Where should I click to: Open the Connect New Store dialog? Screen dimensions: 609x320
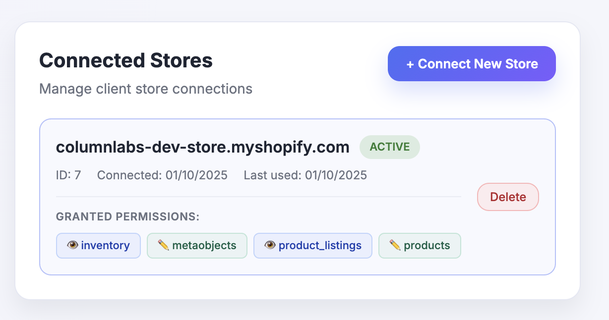(x=471, y=63)
